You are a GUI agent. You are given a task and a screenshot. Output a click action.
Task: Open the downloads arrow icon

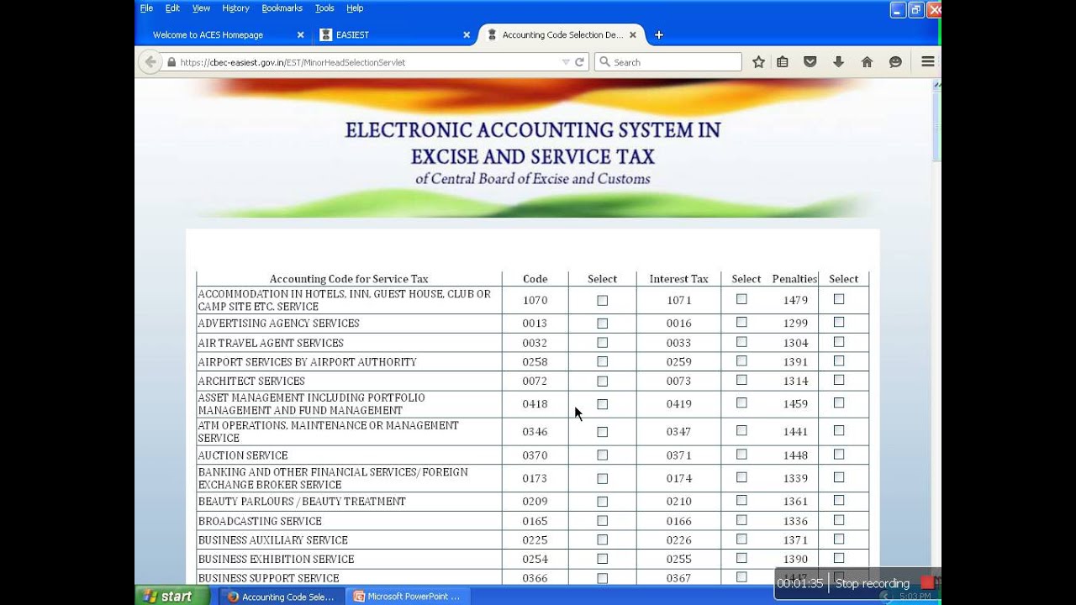click(x=838, y=62)
